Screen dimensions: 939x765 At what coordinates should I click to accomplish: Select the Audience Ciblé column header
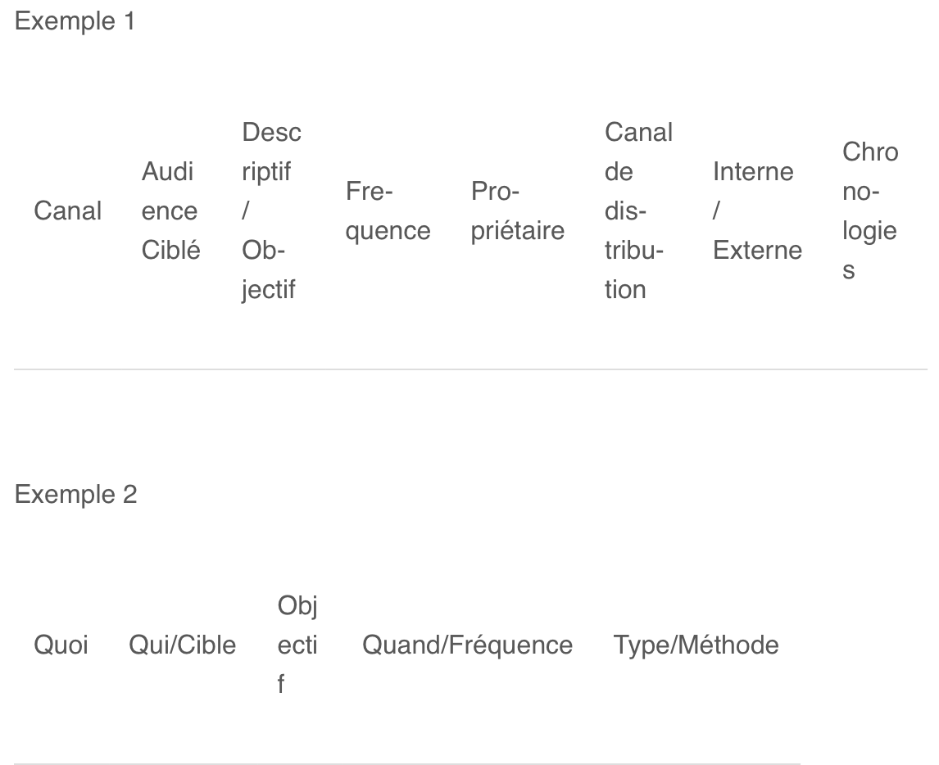tap(170, 210)
